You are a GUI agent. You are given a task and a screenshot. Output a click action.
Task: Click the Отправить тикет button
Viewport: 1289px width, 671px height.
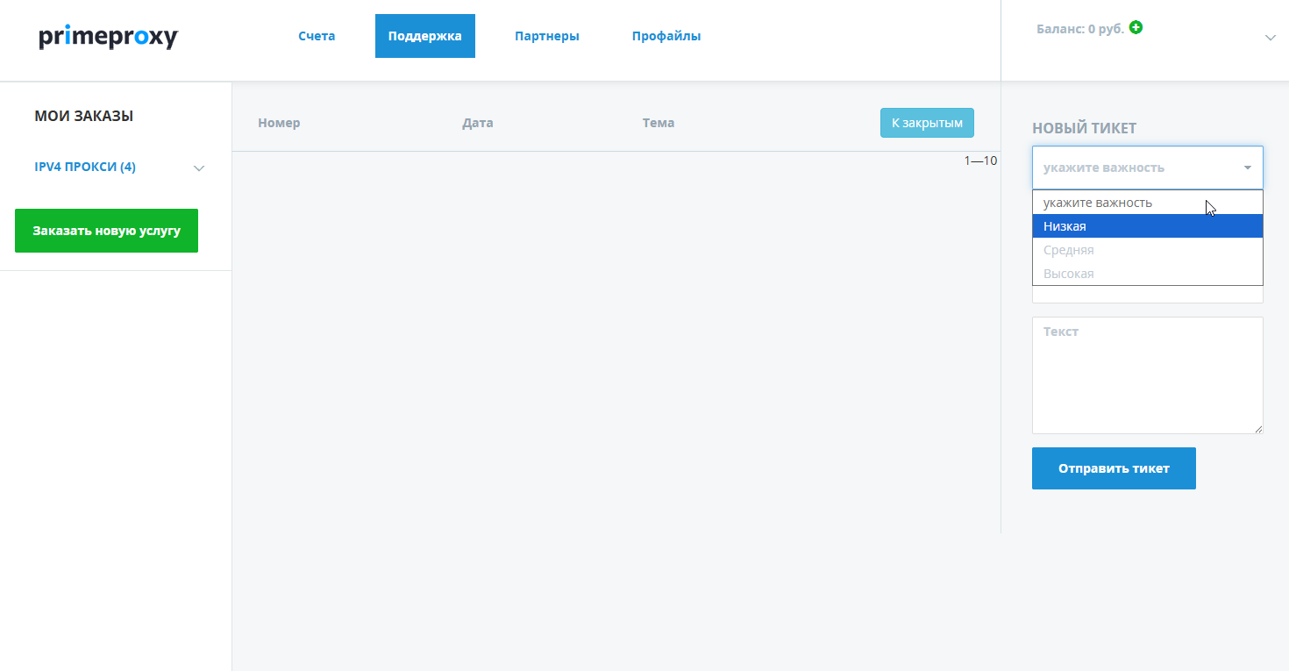tap(1114, 468)
